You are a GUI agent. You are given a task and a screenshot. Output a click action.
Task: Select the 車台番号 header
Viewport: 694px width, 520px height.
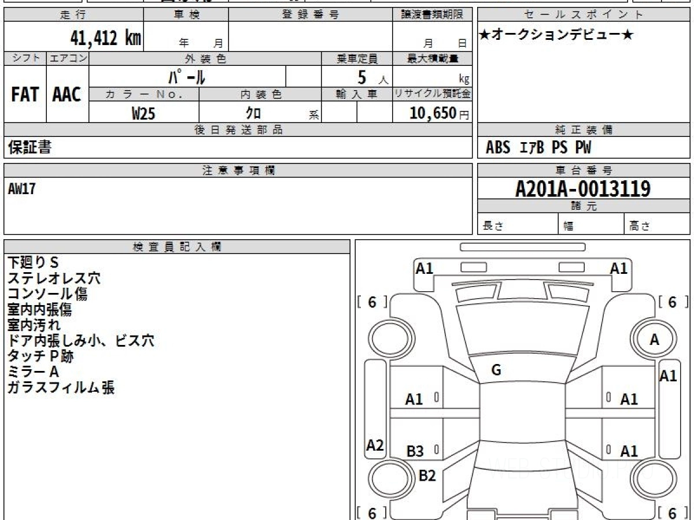click(x=584, y=170)
